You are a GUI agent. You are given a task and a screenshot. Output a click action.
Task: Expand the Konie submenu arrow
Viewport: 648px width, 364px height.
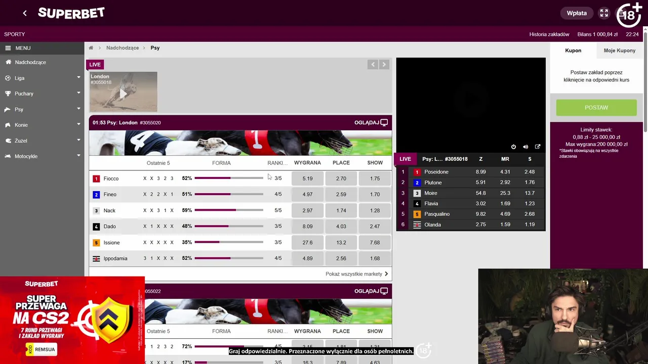click(x=78, y=125)
